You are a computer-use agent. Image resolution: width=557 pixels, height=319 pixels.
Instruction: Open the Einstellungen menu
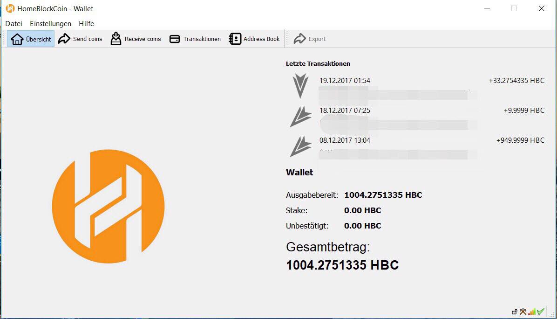(50, 23)
